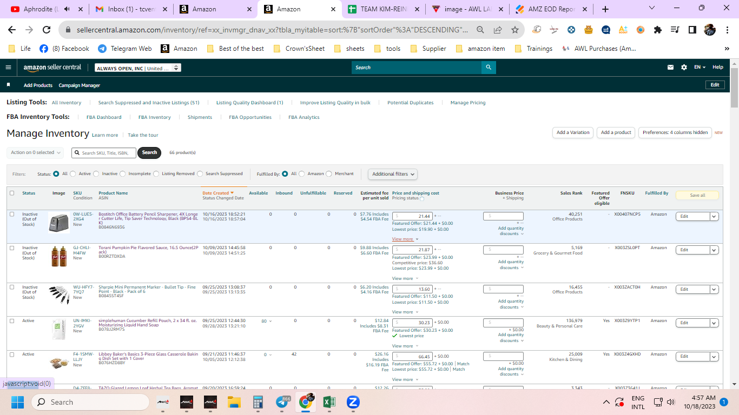Open the Chrome profile avatar
Screen dimensions: 739x415
(x=710, y=30)
